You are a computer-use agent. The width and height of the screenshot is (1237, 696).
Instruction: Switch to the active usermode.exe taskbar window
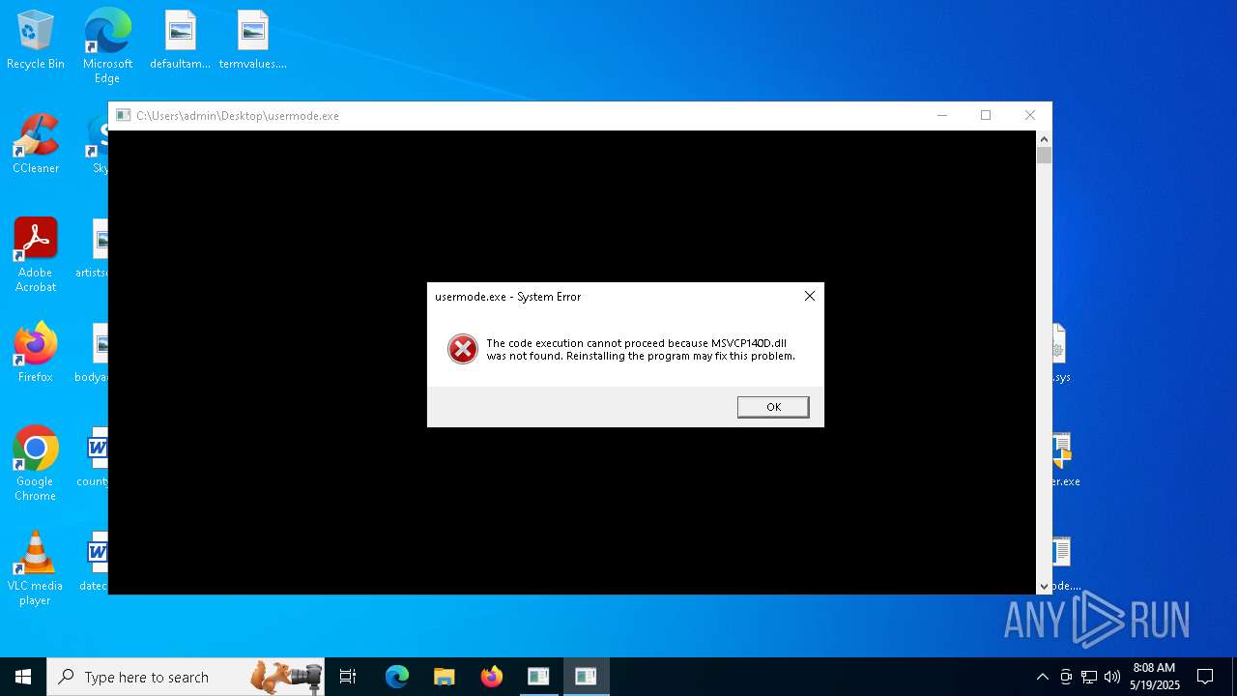tap(586, 677)
